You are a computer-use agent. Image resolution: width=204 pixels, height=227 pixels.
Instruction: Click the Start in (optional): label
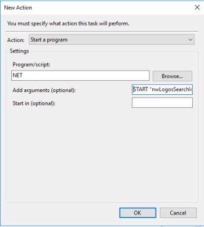click(x=34, y=103)
